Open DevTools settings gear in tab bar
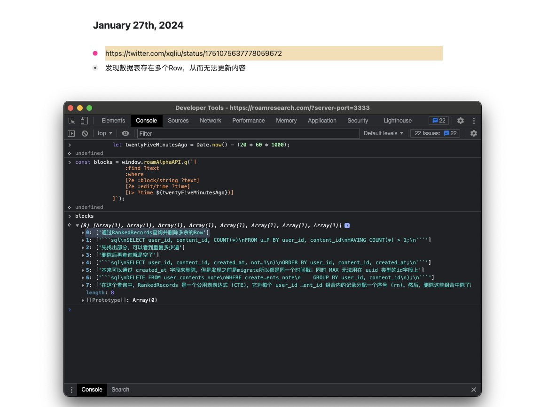 click(461, 121)
